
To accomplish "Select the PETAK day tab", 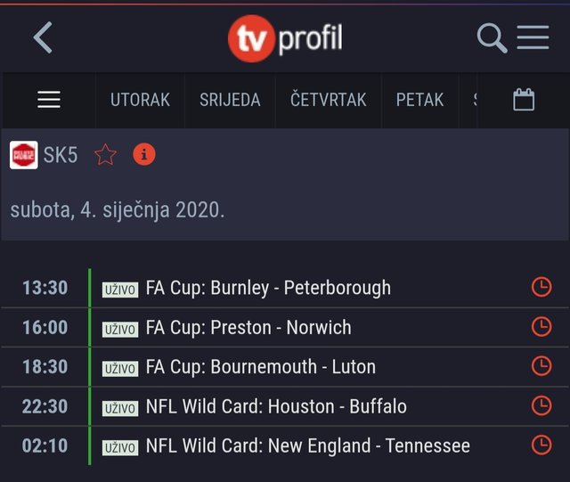I will pos(419,100).
